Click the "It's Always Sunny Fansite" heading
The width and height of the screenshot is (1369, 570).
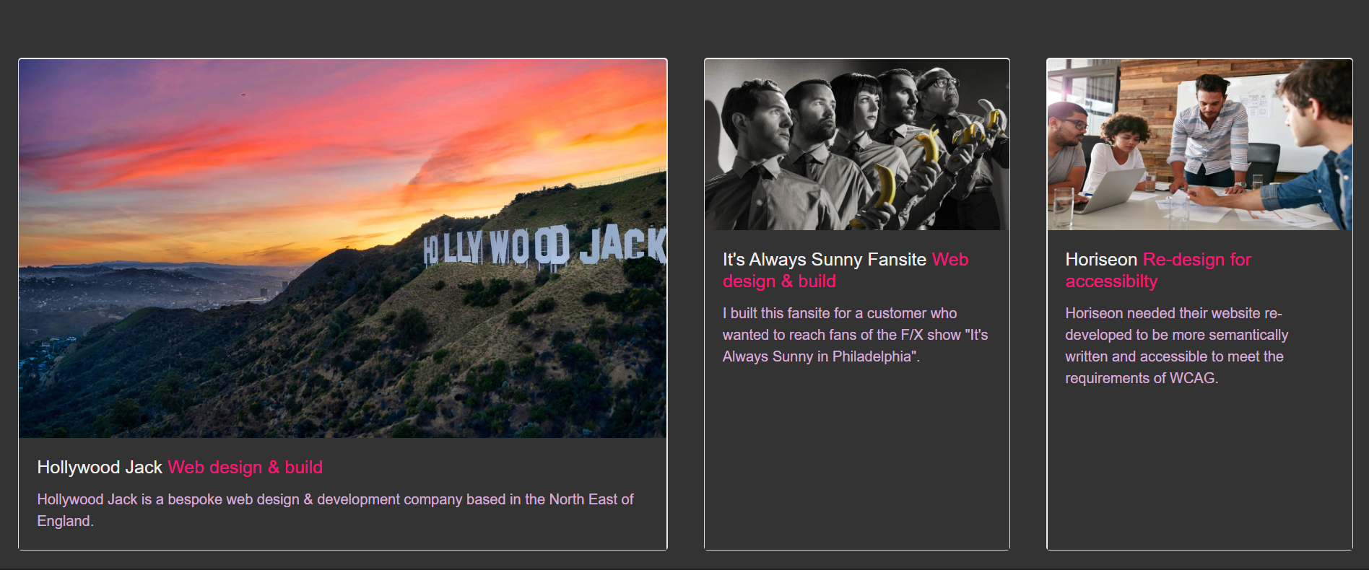click(x=825, y=260)
